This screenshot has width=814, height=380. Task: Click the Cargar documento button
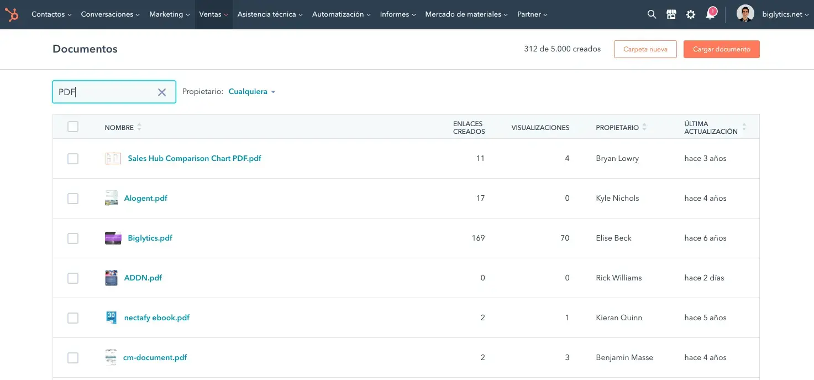722,49
